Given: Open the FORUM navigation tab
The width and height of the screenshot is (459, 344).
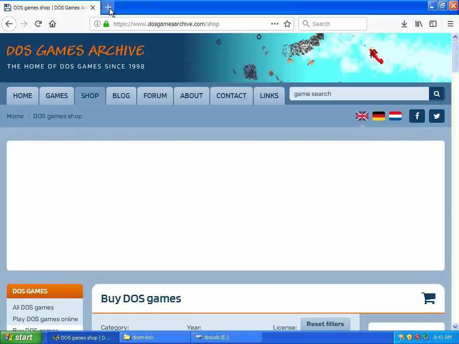Looking at the screenshot, I should coord(155,96).
